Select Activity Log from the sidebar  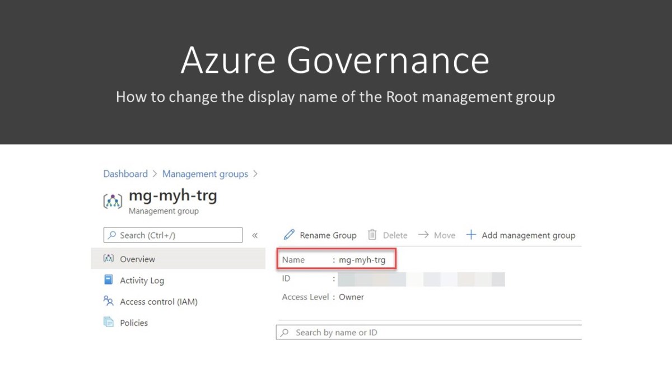[x=142, y=280]
